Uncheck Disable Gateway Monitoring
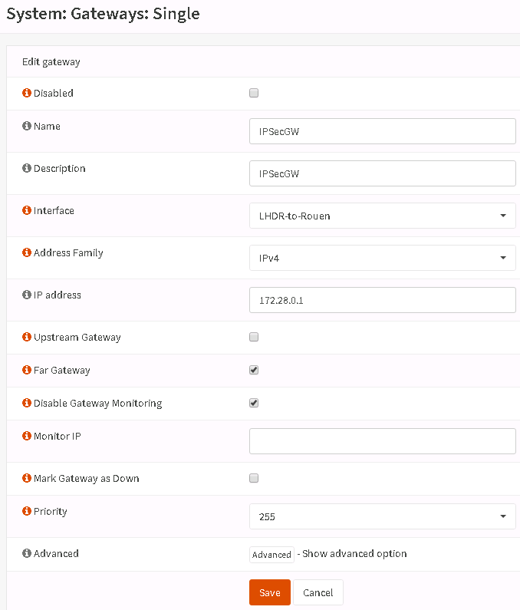This screenshot has height=610, width=520. tap(254, 403)
